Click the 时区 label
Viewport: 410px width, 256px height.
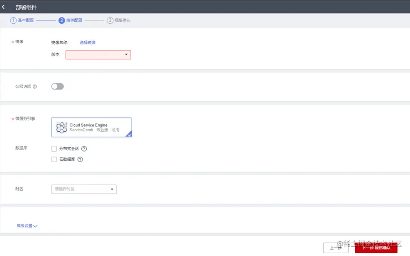[x=19, y=189]
